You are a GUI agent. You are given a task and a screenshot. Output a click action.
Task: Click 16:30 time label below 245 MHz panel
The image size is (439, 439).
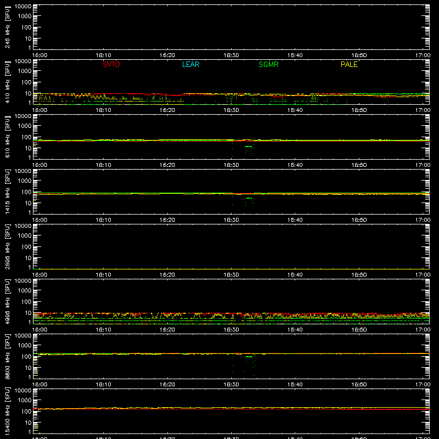pyautogui.click(x=231, y=55)
